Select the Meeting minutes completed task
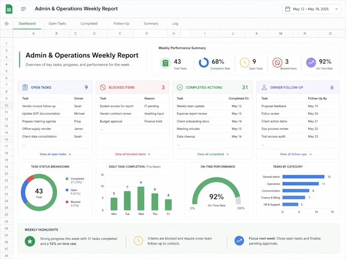 click(x=188, y=129)
